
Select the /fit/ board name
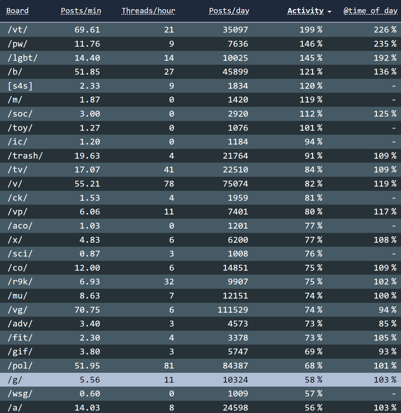pos(20,338)
